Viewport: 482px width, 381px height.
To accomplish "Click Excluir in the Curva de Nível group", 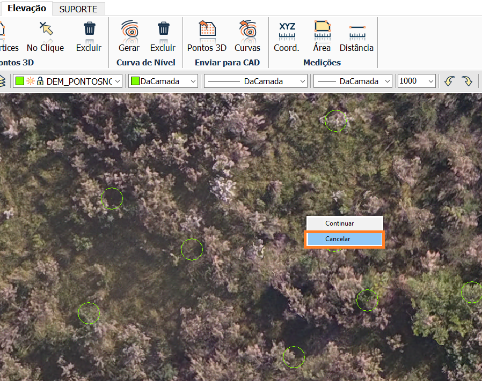I will [x=163, y=36].
